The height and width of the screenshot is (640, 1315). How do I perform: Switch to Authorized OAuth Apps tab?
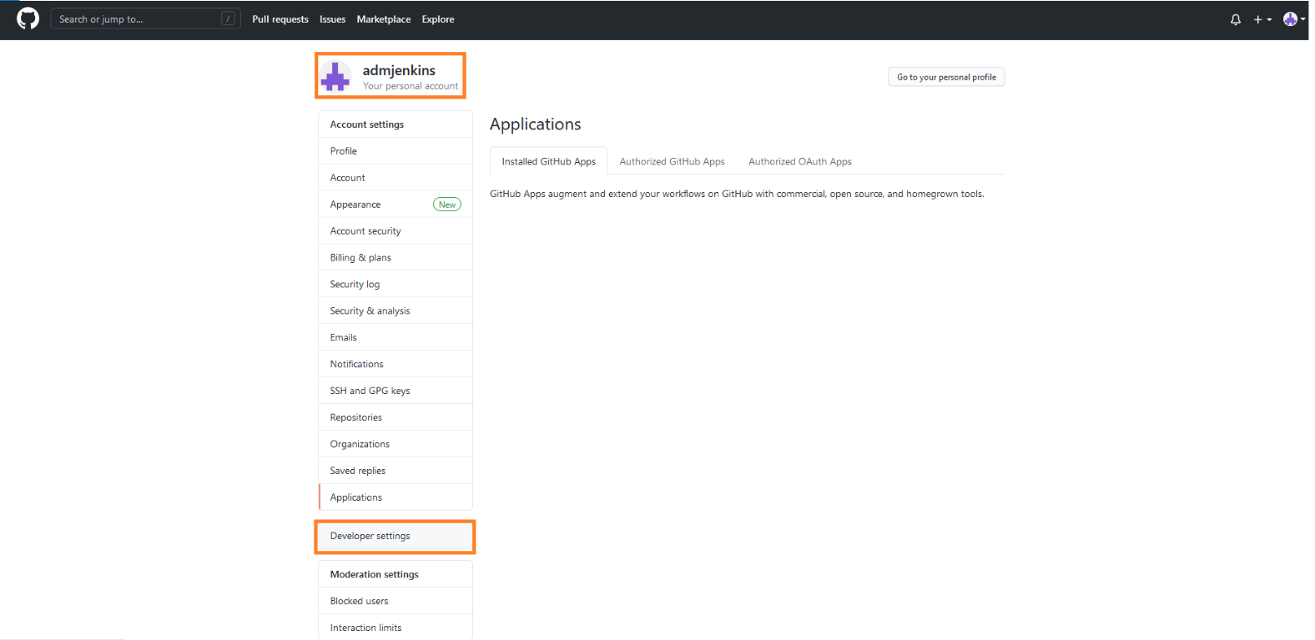(800, 161)
